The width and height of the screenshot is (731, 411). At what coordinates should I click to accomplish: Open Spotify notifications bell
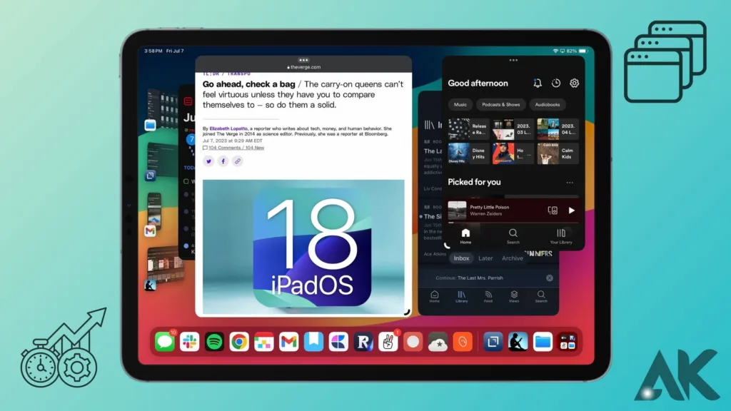(538, 83)
